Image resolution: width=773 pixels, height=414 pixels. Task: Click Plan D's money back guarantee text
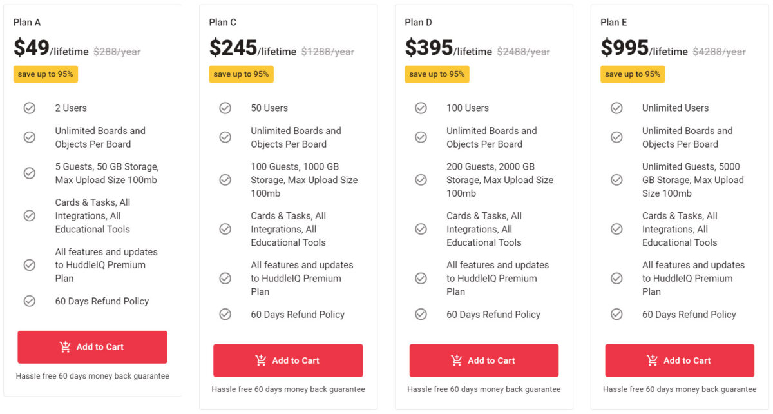click(x=484, y=389)
